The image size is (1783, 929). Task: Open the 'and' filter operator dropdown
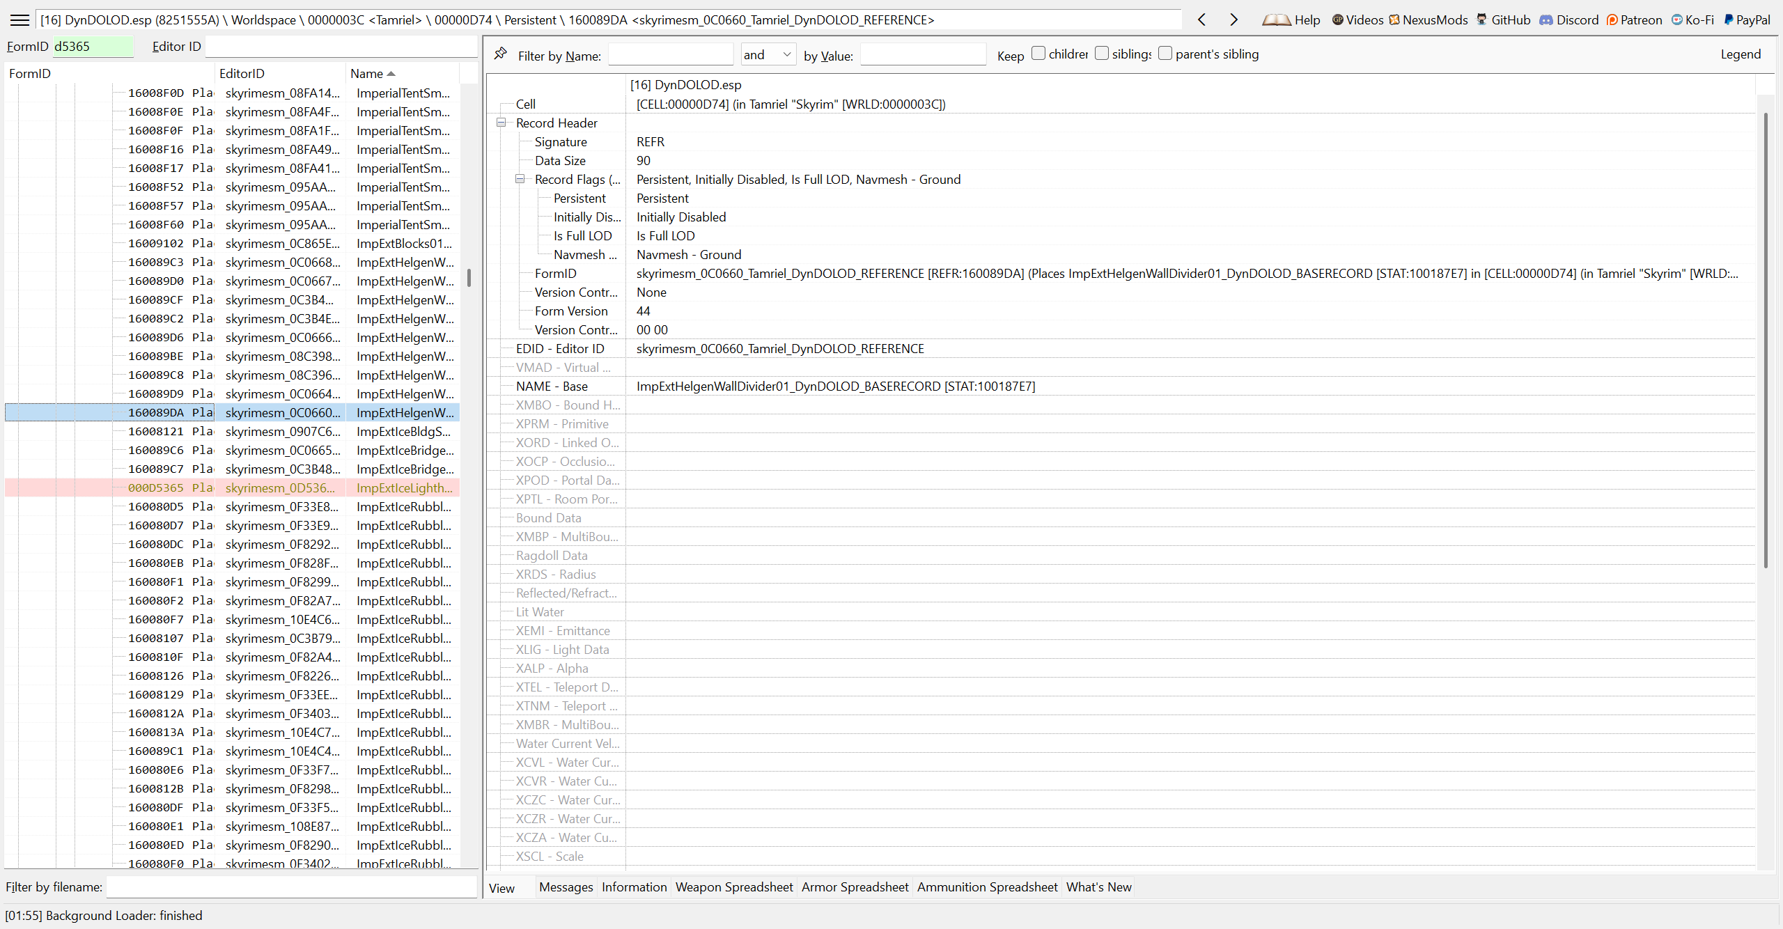tap(768, 54)
